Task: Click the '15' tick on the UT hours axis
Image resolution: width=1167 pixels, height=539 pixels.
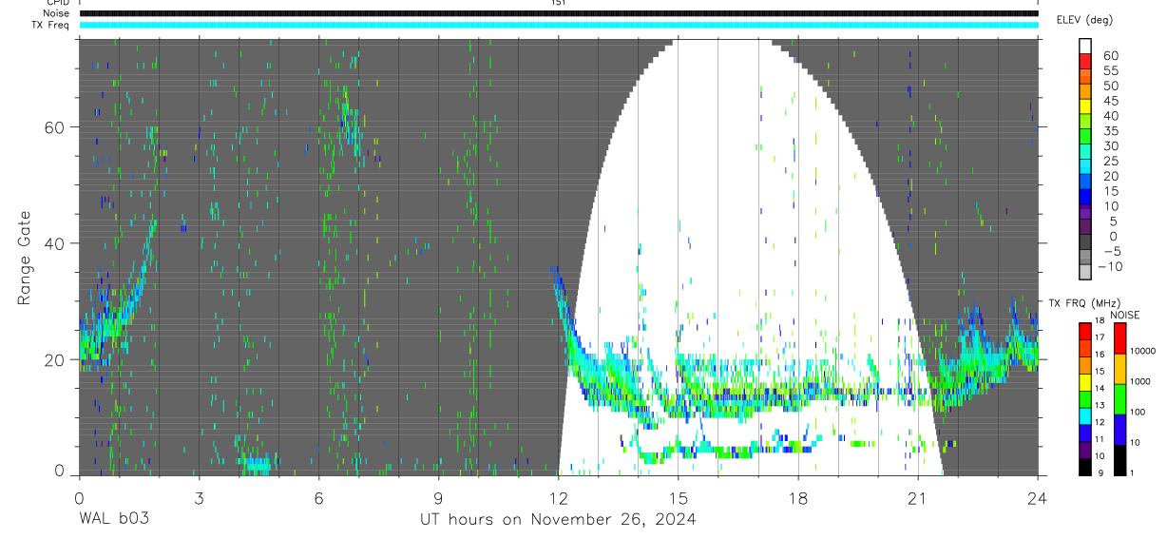Action: (x=679, y=497)
